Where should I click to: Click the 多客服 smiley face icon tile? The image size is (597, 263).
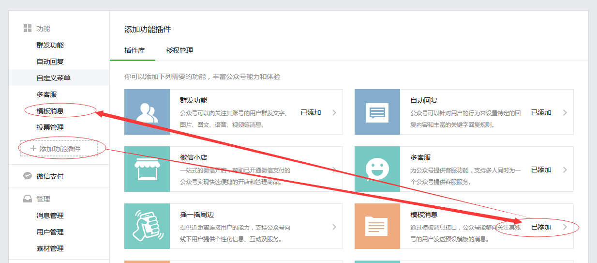click(x=377, y=169)
